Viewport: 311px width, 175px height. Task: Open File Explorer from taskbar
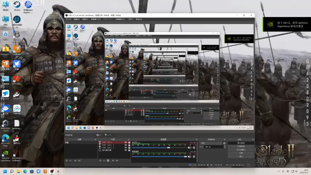[x=18, y=171]
